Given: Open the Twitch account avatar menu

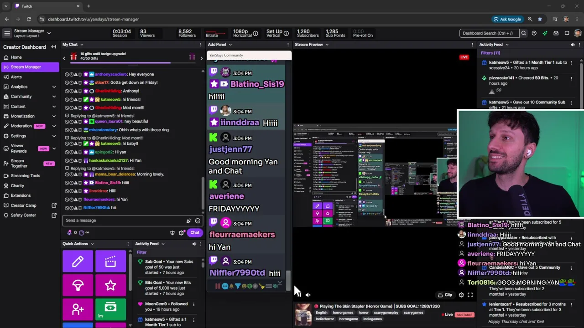Looking at the screenshot, I should [x=578, y=33].
